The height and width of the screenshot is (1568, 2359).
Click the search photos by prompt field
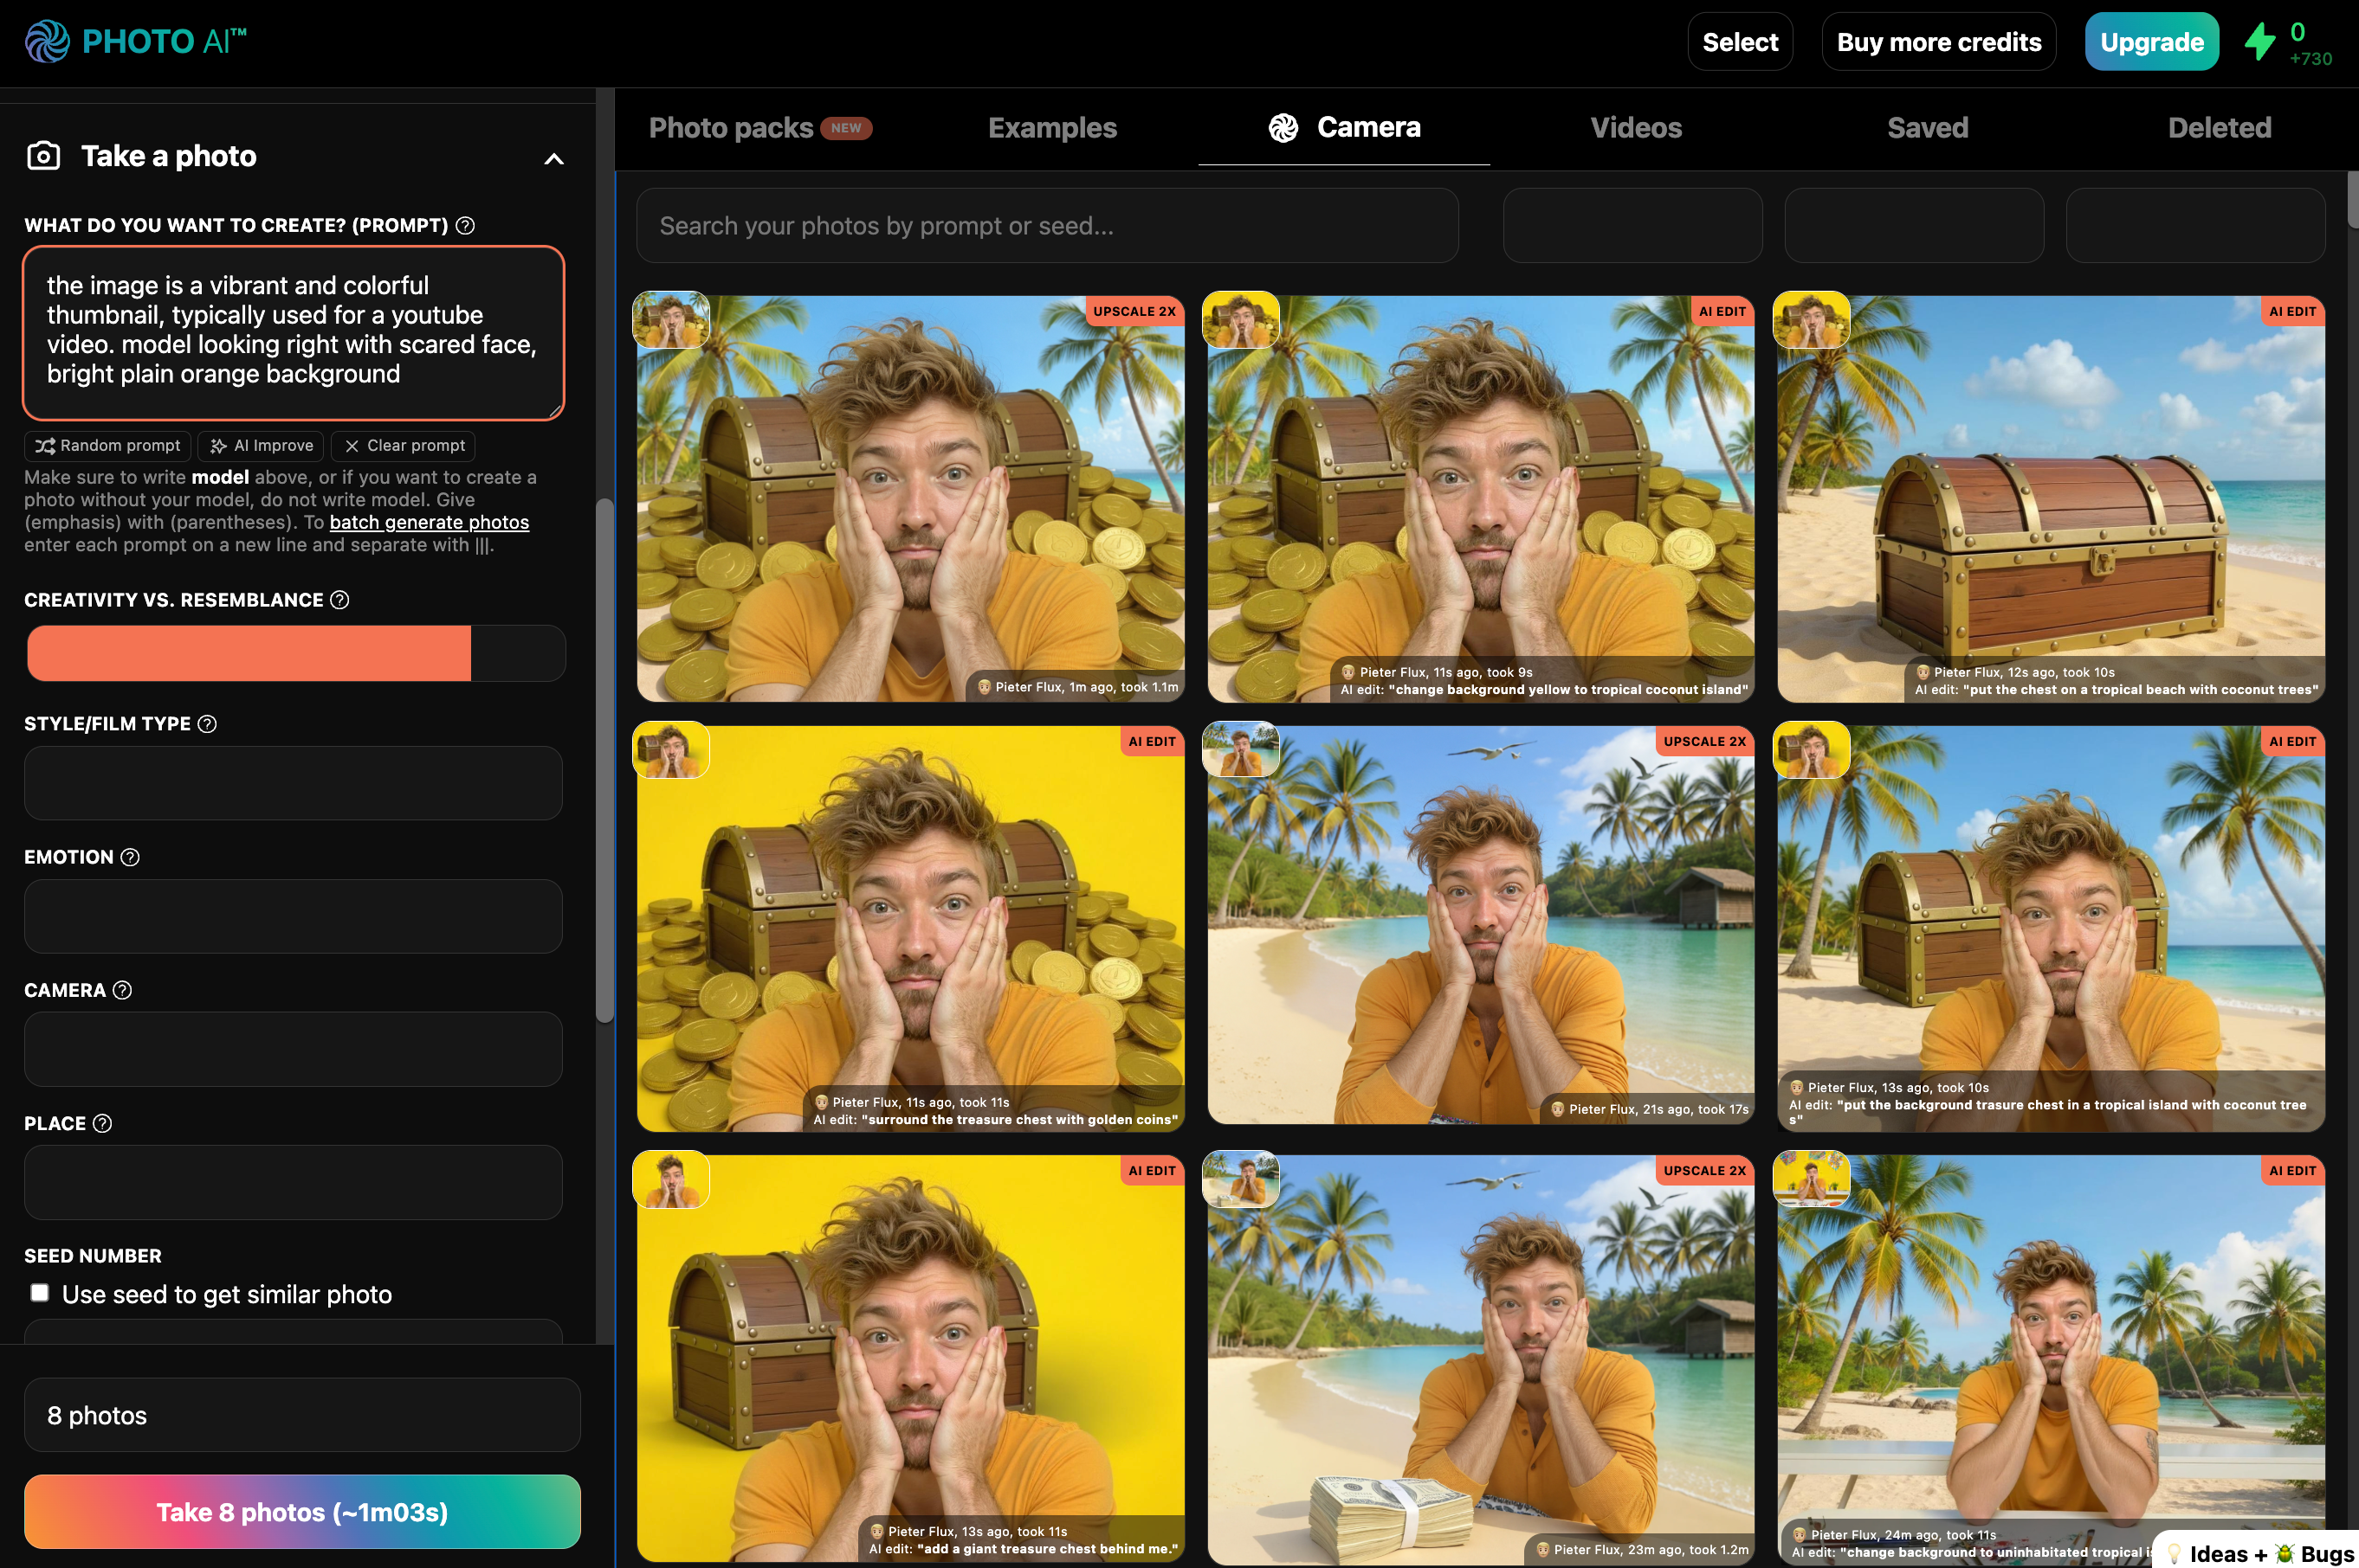click(x=1046, y=226)
